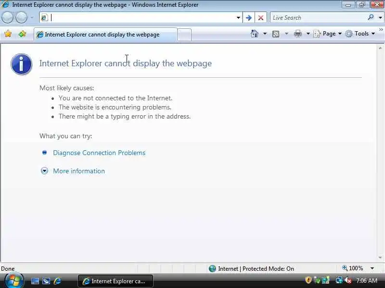The width and height of the screenshot is (385, 288).
Task: Click the security shield tray icon
Action: coord(308,280)
